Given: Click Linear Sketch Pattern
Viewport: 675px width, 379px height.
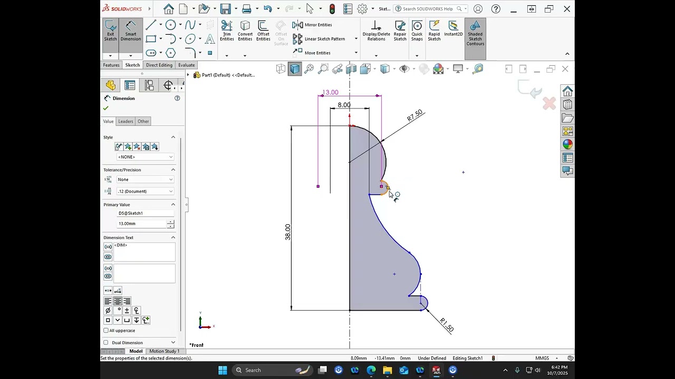Looking at the screenshot, I should coord(319,39).
